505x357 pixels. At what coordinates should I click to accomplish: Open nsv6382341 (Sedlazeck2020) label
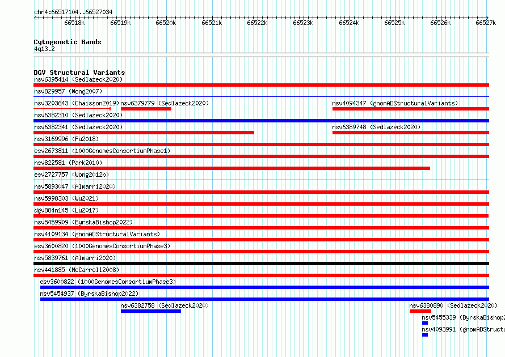tap(78, 127)
